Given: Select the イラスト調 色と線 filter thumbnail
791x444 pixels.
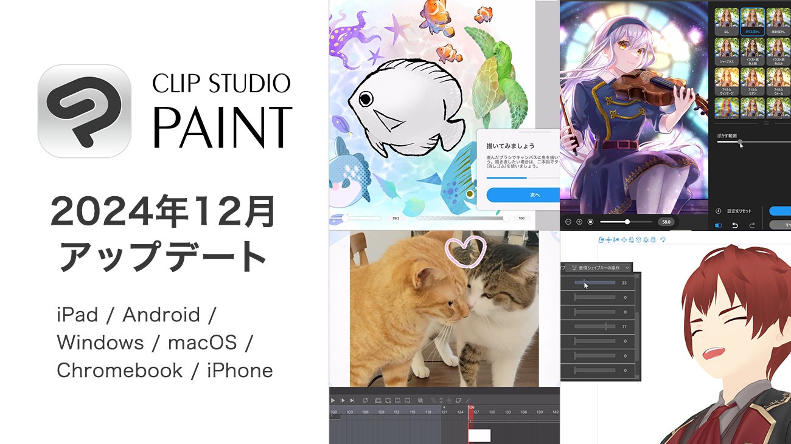Looking at the screenshot, I should pyautogui.click(x=753, y=51).
